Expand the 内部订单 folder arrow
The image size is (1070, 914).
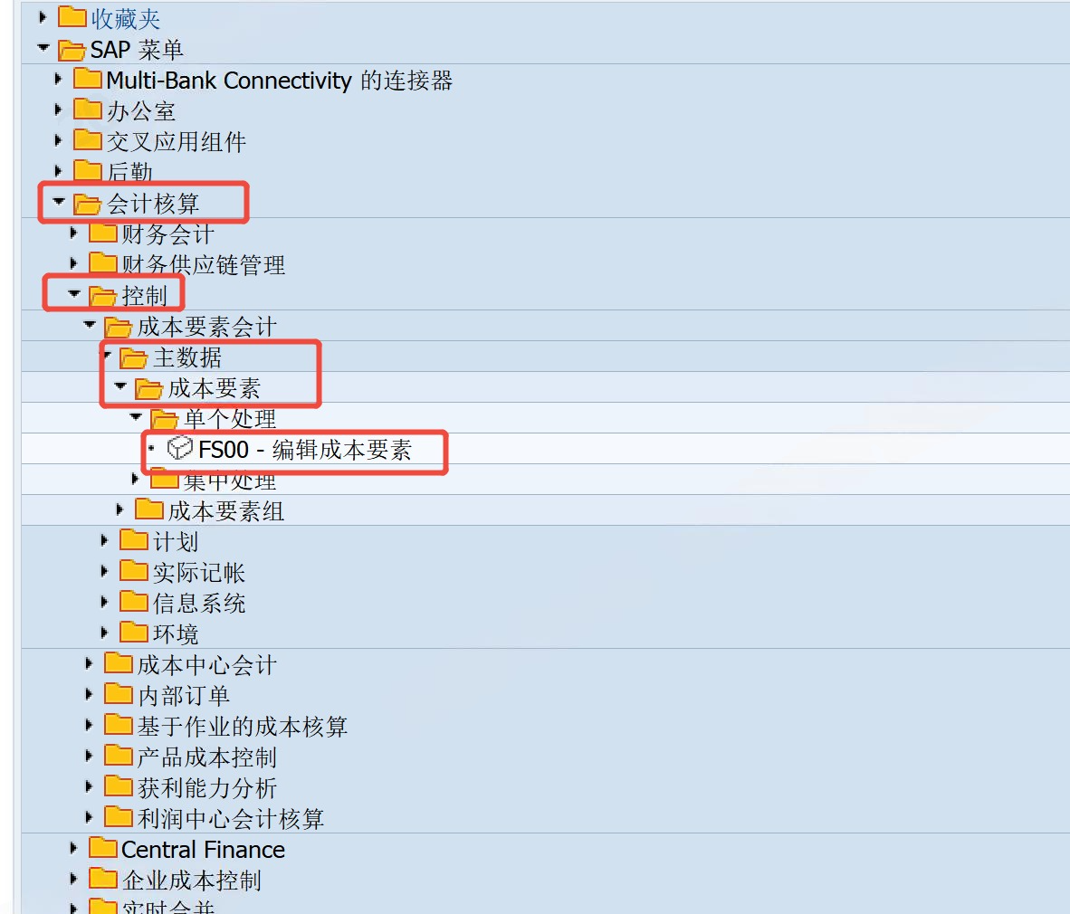(x=89, y=694)
